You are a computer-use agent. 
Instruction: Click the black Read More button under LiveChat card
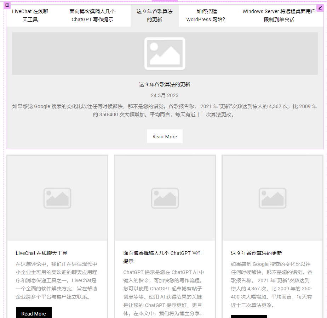(34, 313)
